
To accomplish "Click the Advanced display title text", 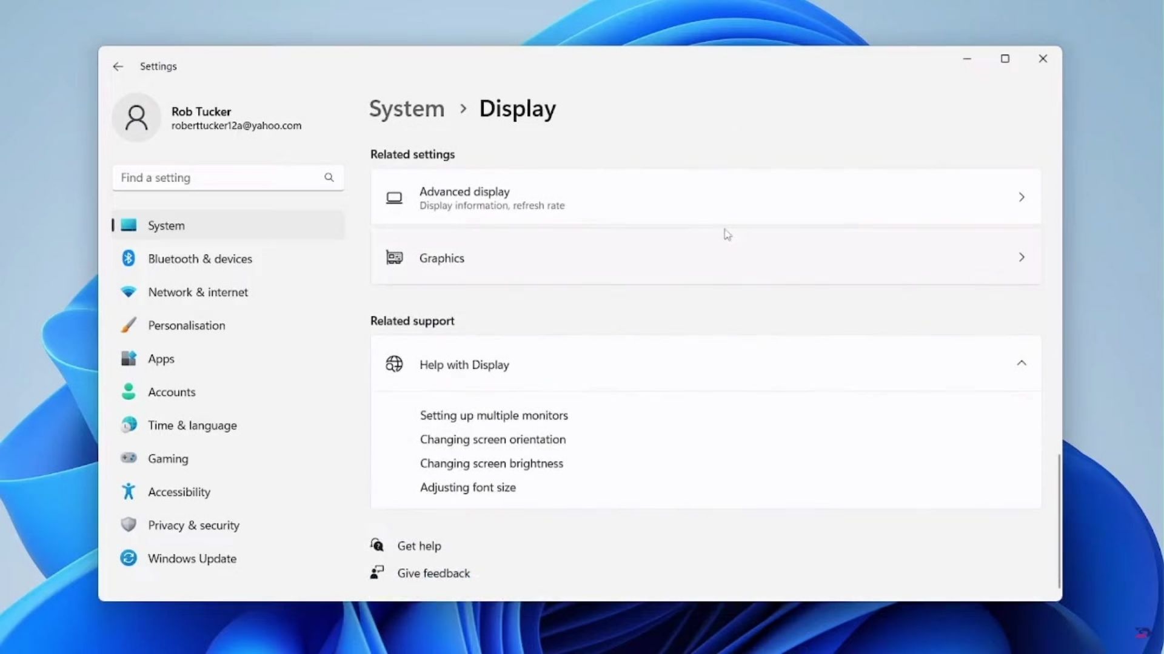I will pos(464,191).
